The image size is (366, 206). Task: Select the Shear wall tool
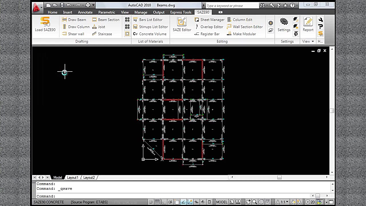coord(73,34)
